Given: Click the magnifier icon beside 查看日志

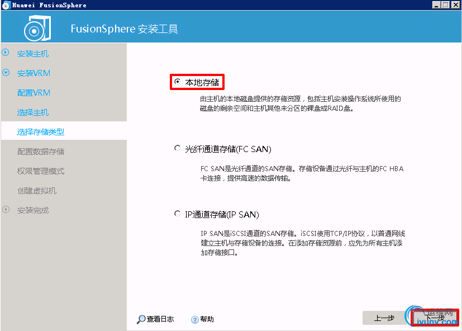Looking at the screenshot, I should (x=141, y=319).
